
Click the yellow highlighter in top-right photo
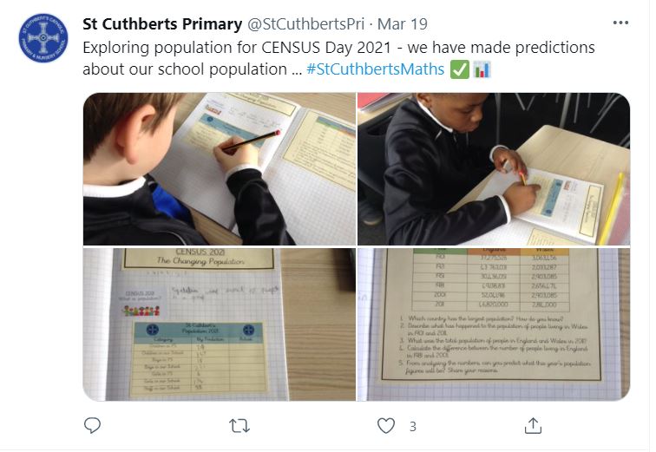(612, 207)
